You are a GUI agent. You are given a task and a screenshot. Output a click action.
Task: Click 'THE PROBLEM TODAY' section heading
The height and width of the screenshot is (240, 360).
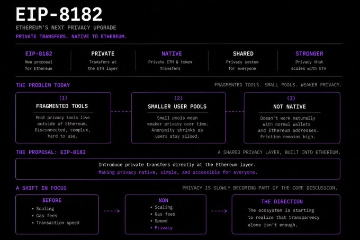pyautogui.click(x=43, y=85)
